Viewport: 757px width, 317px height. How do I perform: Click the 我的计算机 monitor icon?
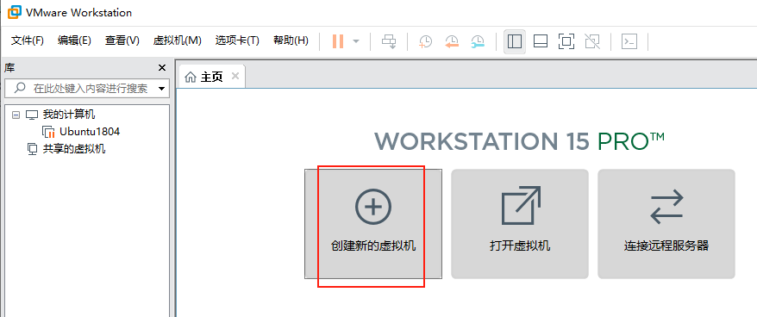click(32, 115)
